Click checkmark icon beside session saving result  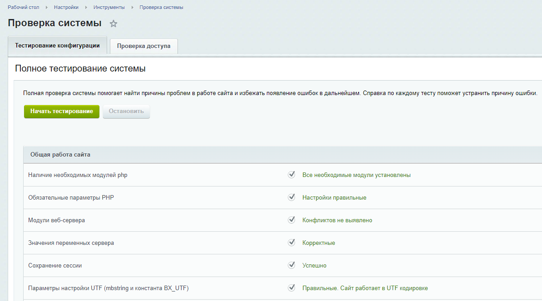point(291,265)
